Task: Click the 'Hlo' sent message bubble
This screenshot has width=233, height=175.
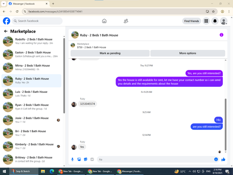Action: tap(219, 120)
